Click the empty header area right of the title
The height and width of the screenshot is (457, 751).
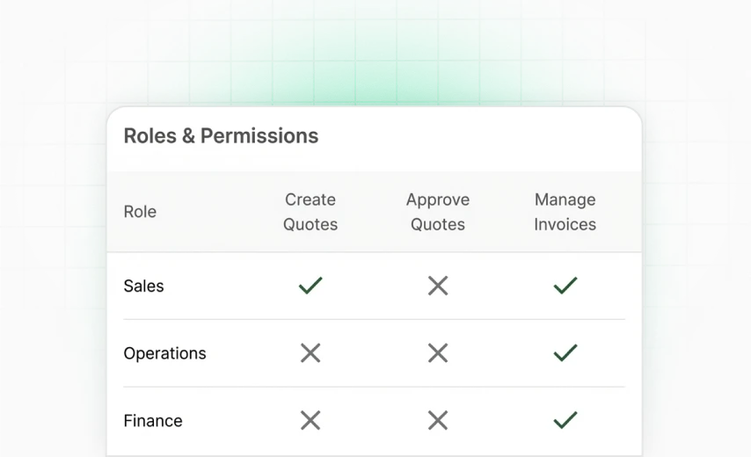[x=492, y=137]
